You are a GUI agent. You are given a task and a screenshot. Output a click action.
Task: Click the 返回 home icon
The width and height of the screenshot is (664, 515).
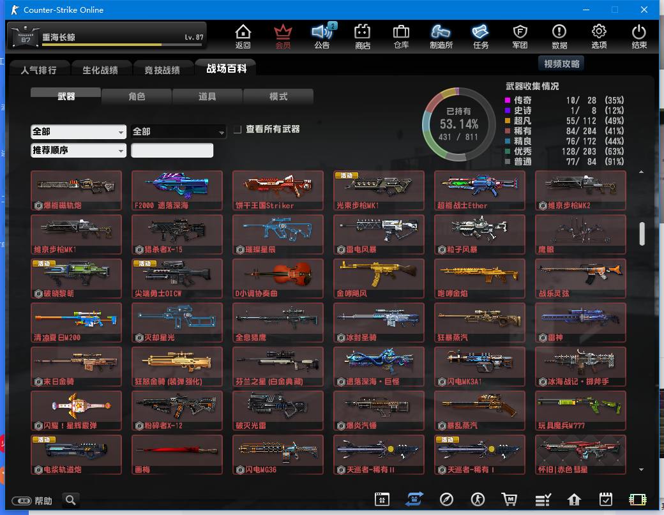click(x=243, y=36)
